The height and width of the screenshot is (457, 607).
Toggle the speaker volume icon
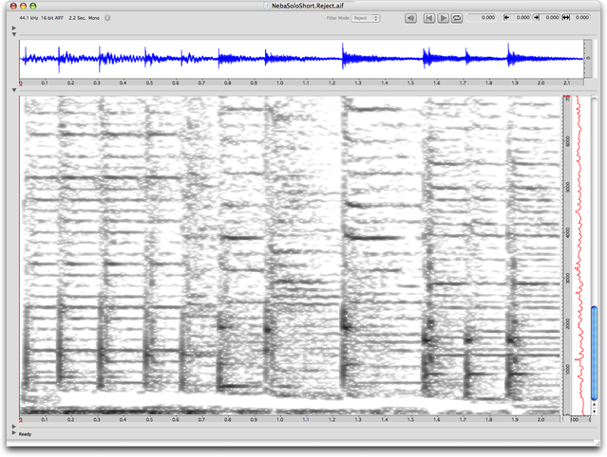click(x=409, y=17)
